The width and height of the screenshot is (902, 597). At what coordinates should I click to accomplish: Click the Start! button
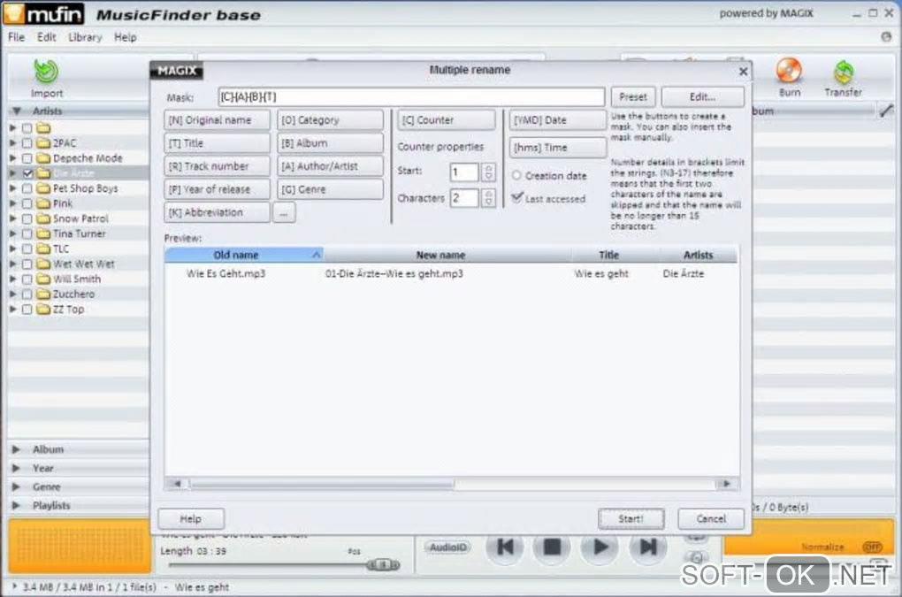[631, 519]
